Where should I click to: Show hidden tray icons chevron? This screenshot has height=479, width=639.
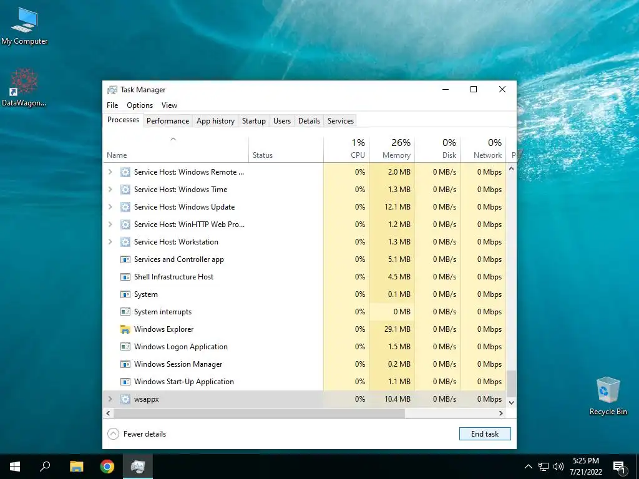528,467
